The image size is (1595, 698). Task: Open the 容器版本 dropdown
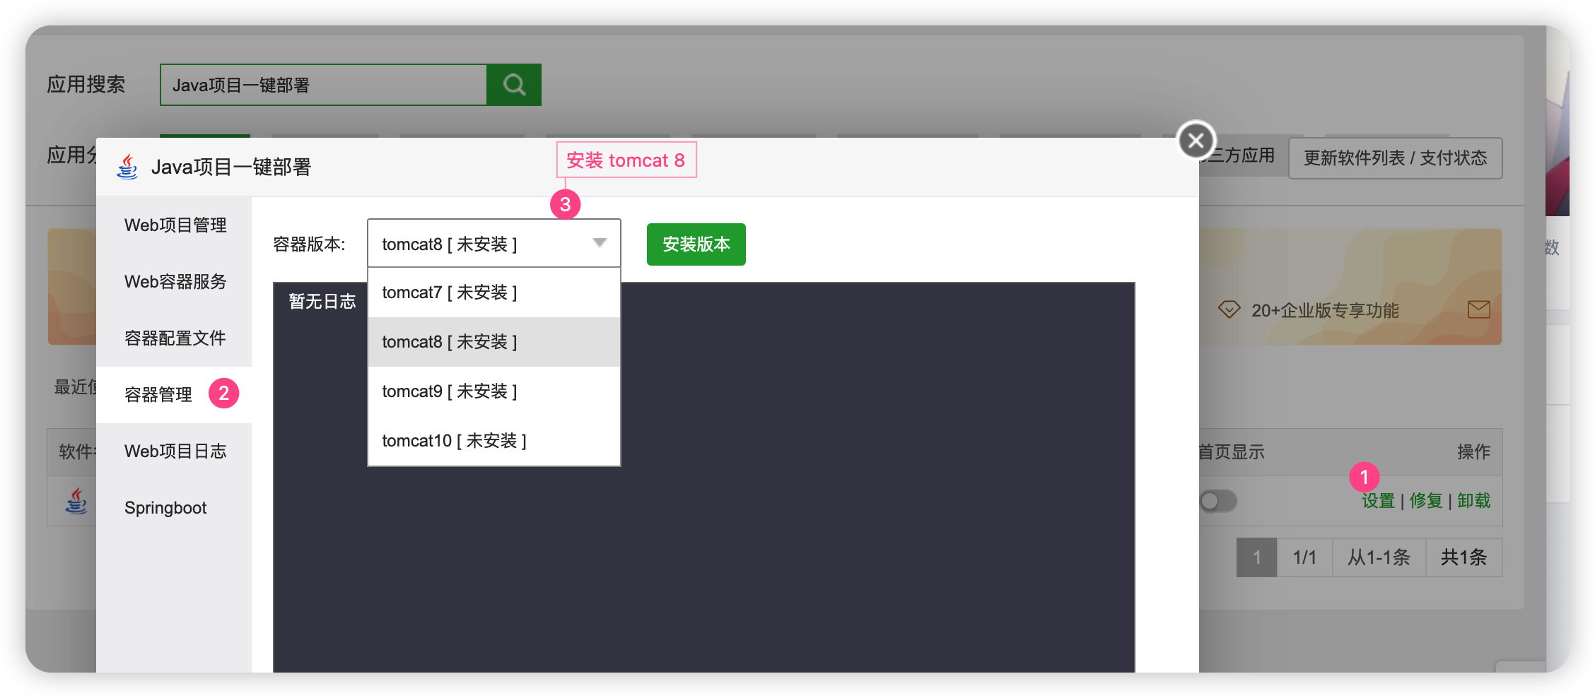[493, 244]
